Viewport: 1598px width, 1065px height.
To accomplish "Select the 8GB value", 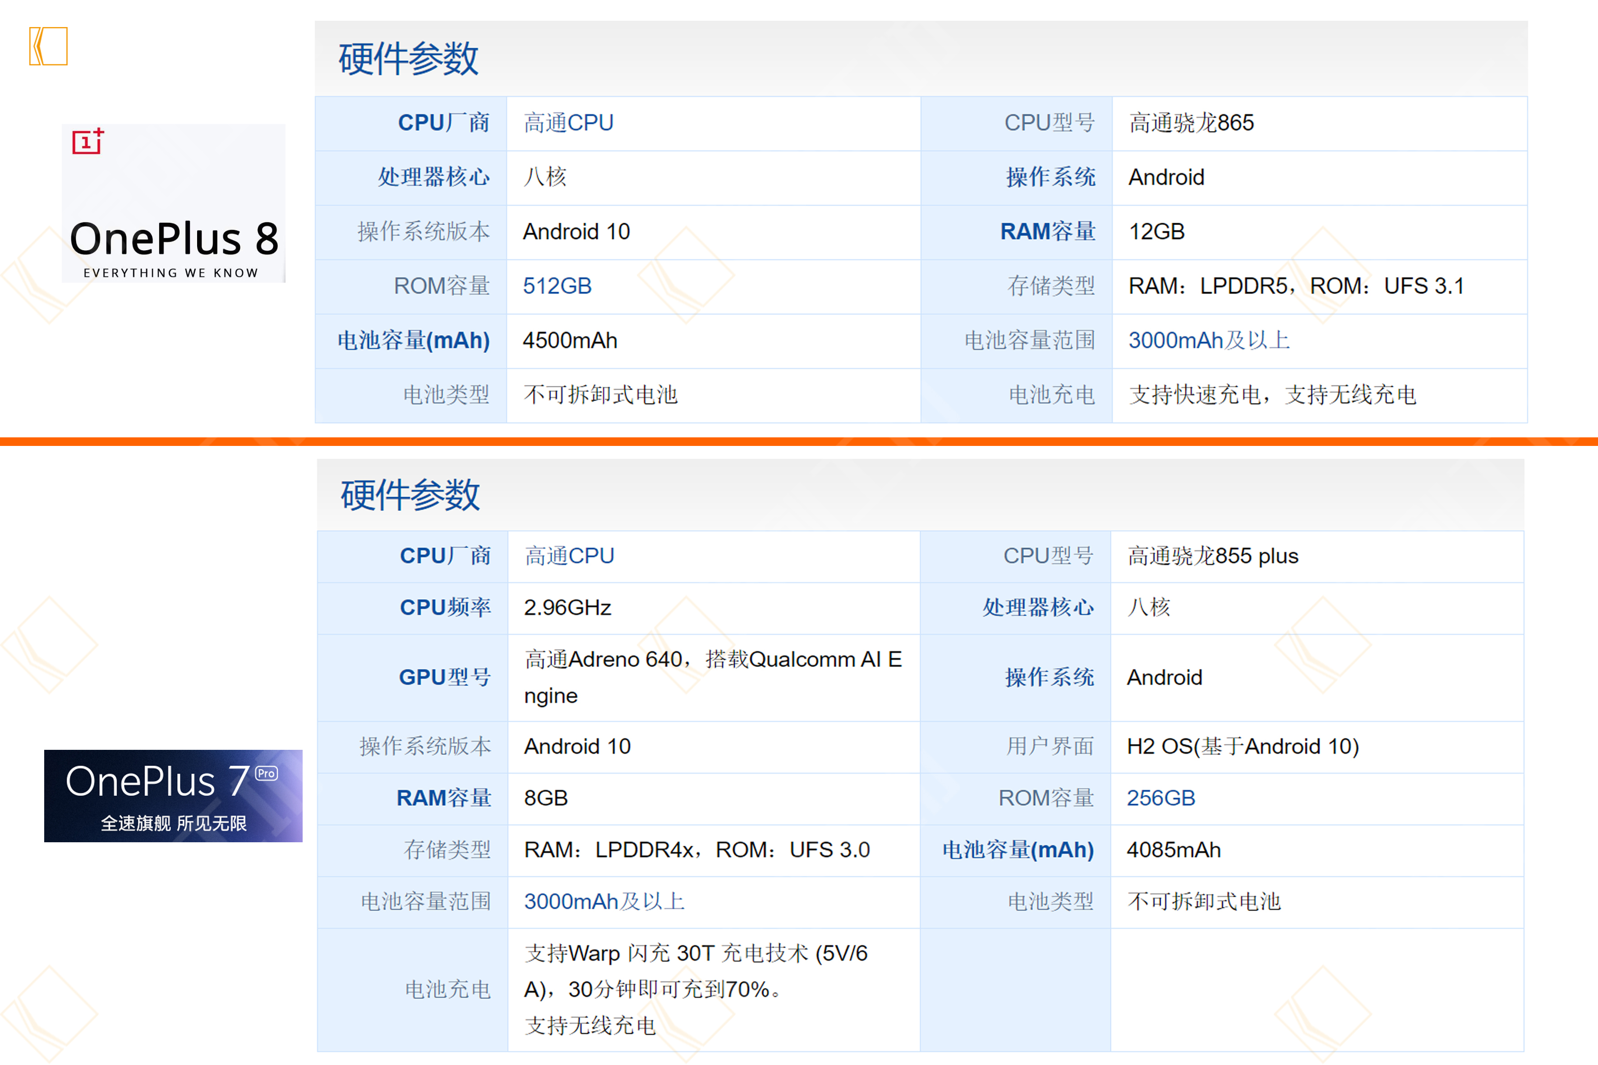I will tap(546, 798).
